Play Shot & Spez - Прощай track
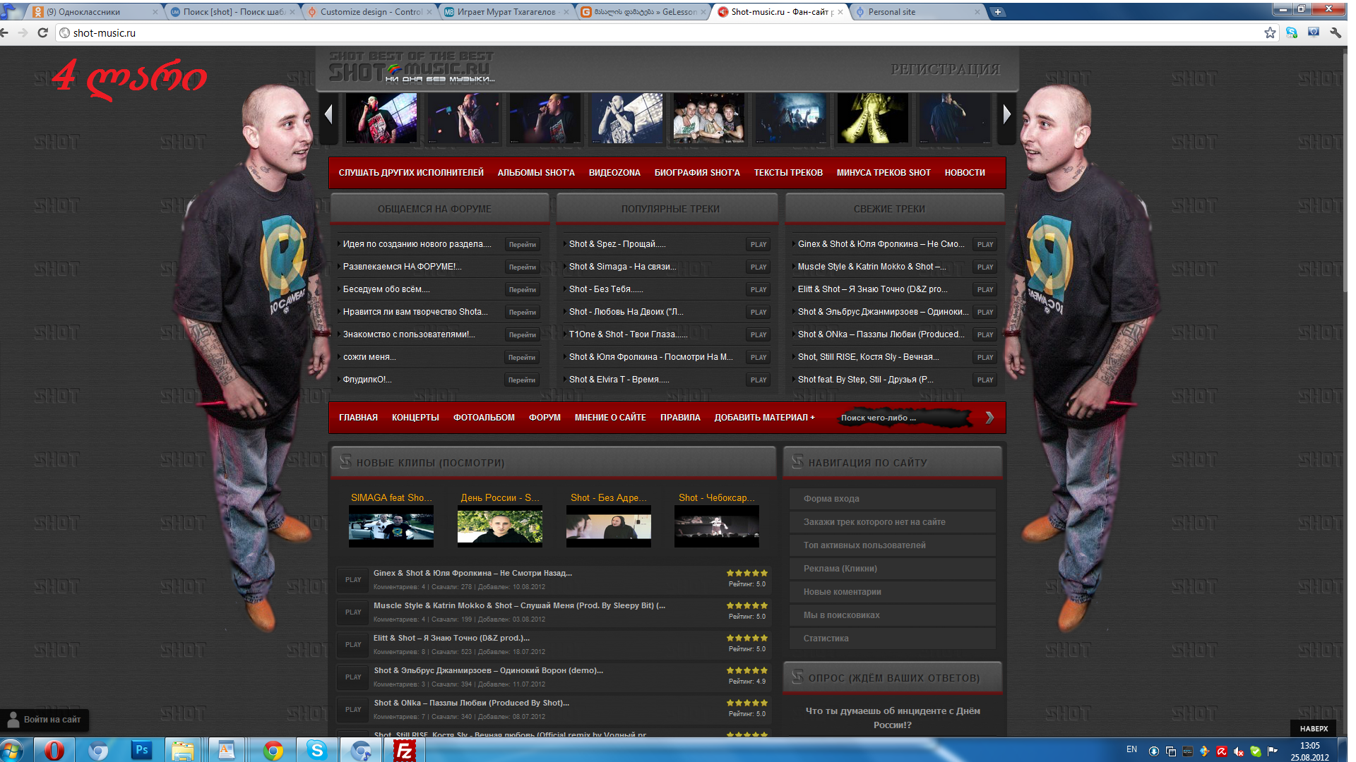Image resolution: width=1356 pixels, height=762 pixels. pyautogui.click(x=759, y=244)
